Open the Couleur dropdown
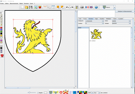The width and height of the screenshot is (135, 94). (x=103, y=23)
